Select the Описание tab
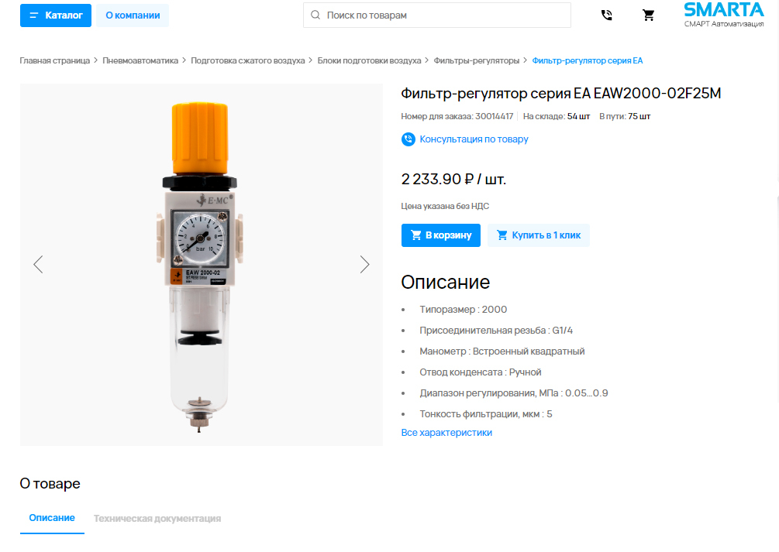Screen dimensions: 779x552 pos(52,518)
